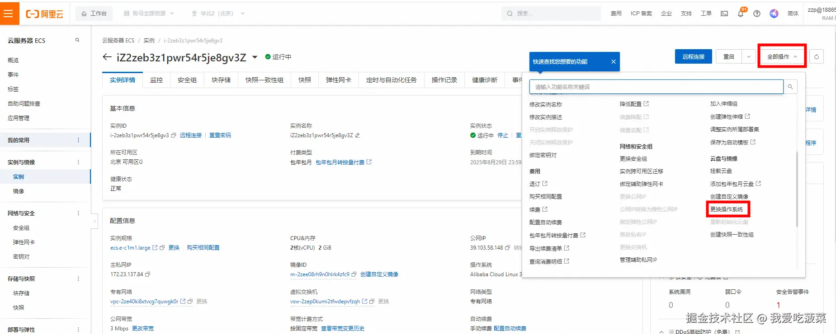Screen dimensions: 836x334
Task: Click the Remote Connect blue button
Action: pos(694,57)
